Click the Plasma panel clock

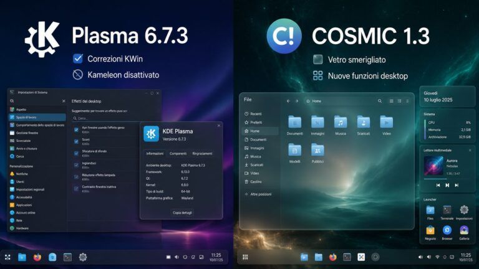(216, 257)
